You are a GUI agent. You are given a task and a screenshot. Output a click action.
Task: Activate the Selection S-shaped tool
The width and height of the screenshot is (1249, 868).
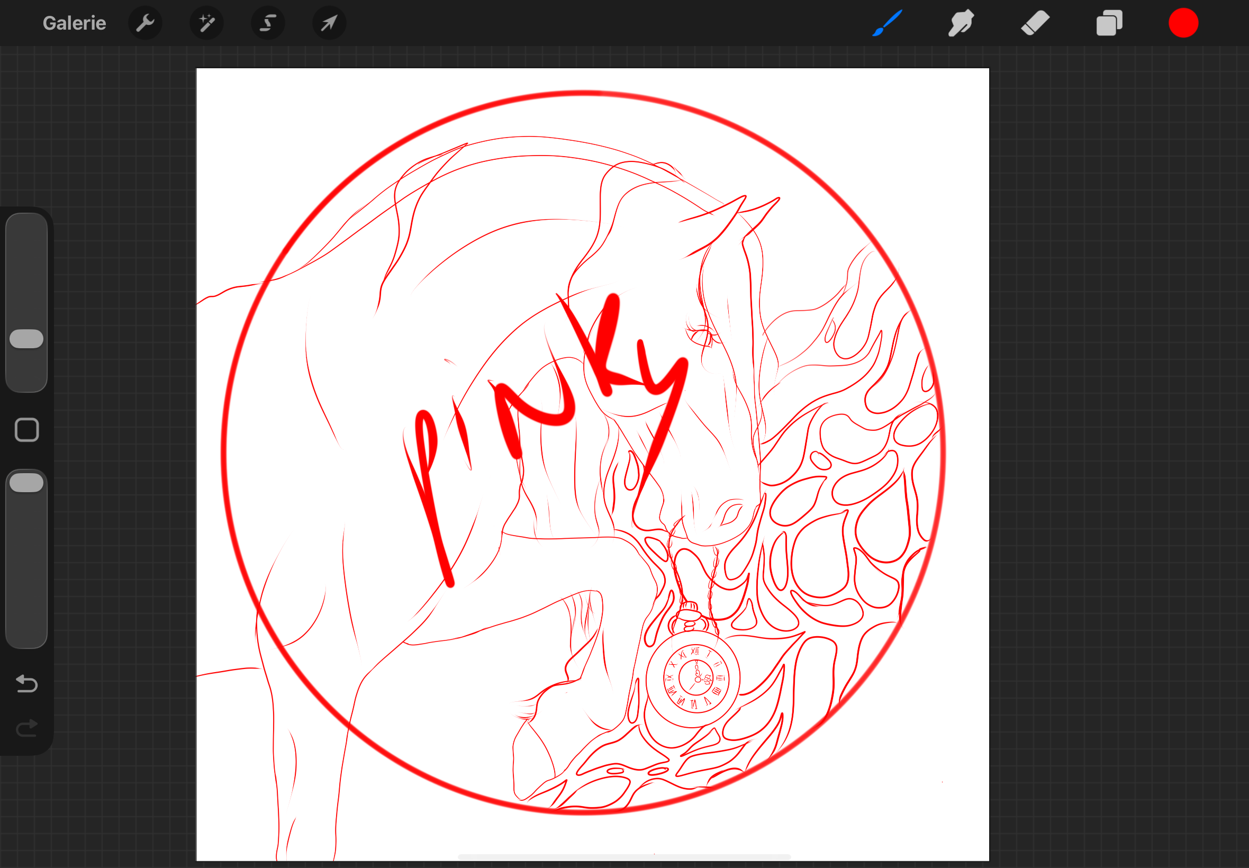coord(268,23)
